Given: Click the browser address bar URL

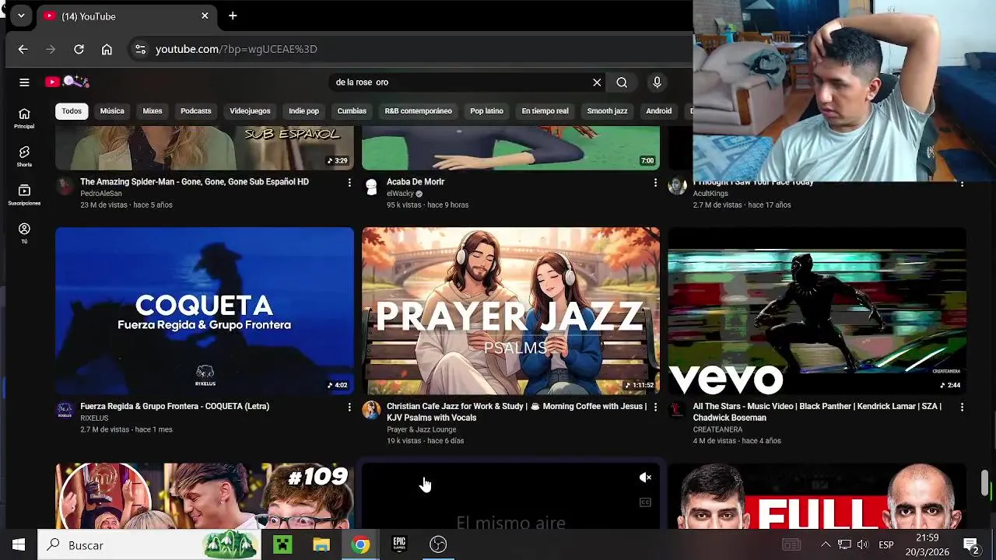Looking at the screenshot, I should [236, 49].
